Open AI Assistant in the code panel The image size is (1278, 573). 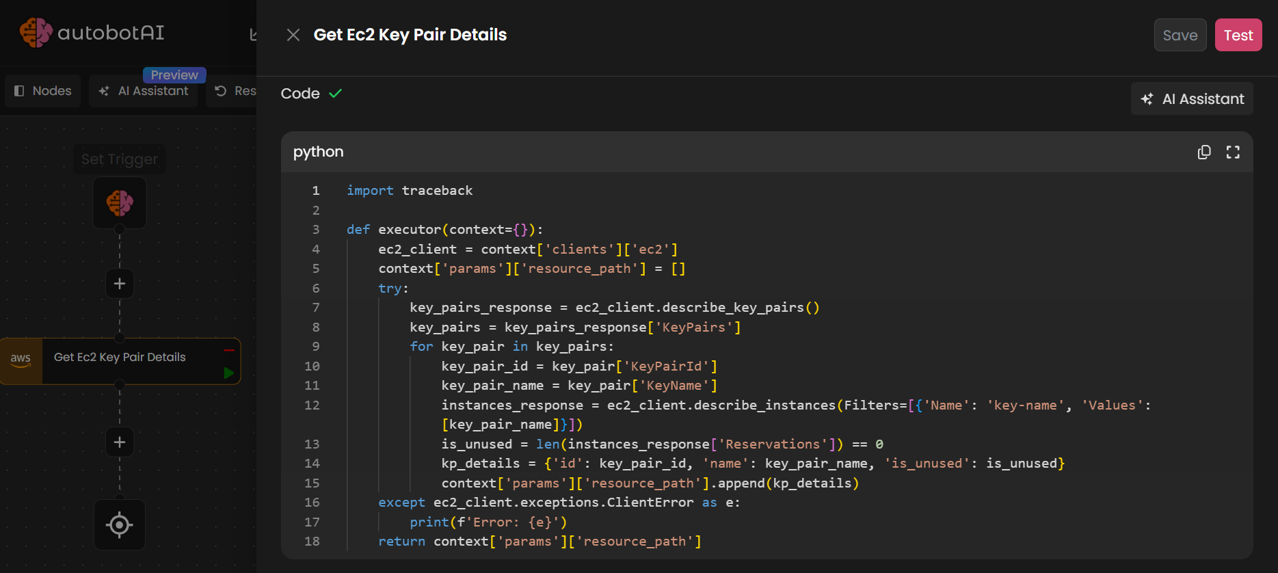pos(1192,98)
